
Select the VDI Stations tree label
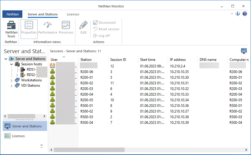pos(30,86)
